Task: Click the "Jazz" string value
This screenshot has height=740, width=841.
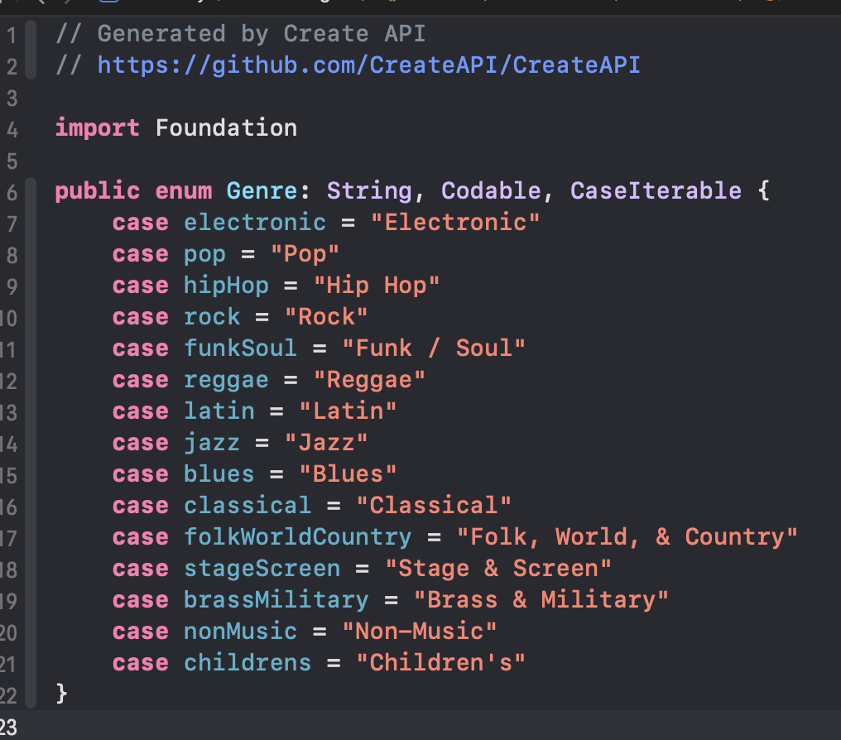Action: pos(326,443)
